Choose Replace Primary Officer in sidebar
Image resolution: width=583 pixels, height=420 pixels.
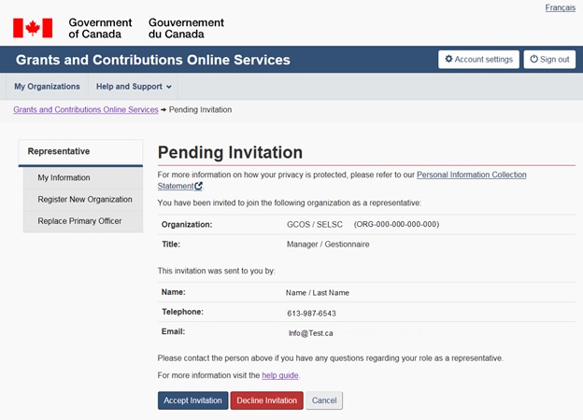click(79, 221)
